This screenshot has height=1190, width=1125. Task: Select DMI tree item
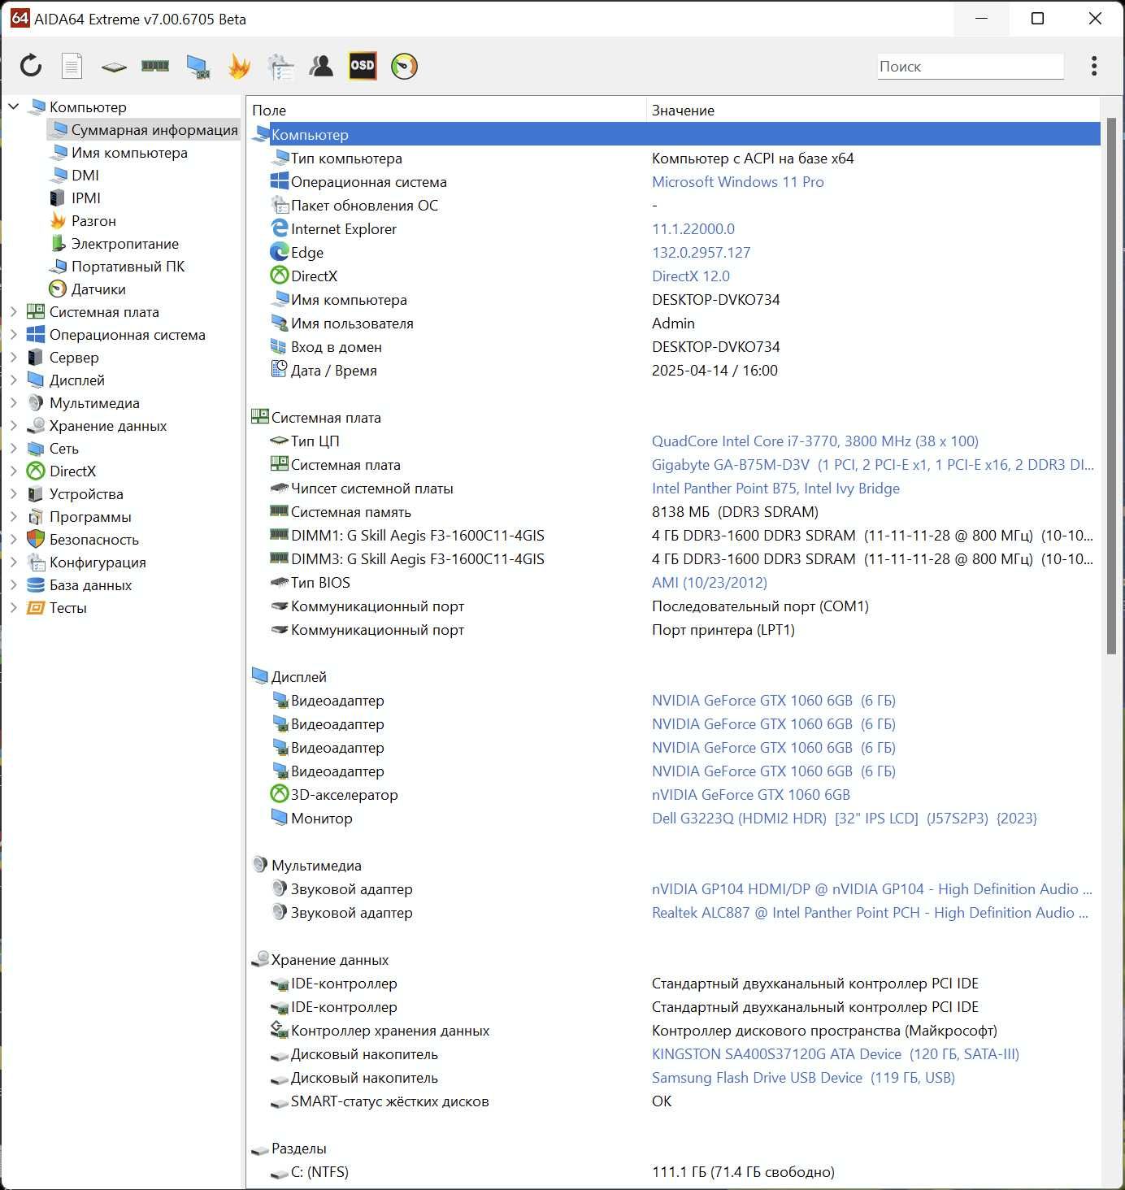click(85, 175)
